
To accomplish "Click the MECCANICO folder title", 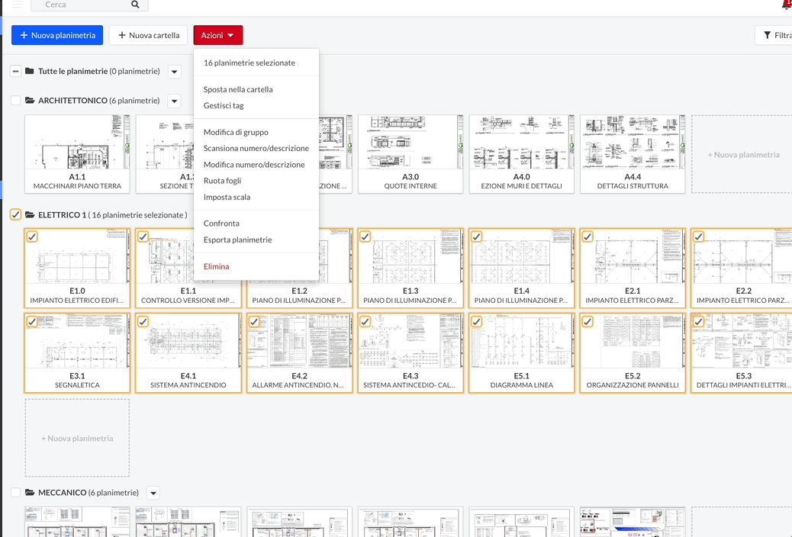I will click(62, 492).
